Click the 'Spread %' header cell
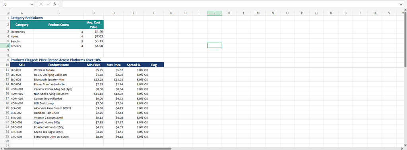Viewport: 407px width, 150px height. coord(134,65)
